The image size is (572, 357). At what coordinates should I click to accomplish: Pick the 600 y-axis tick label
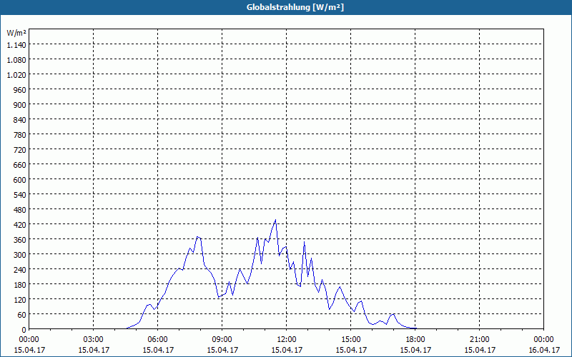[x=20, y=180]
